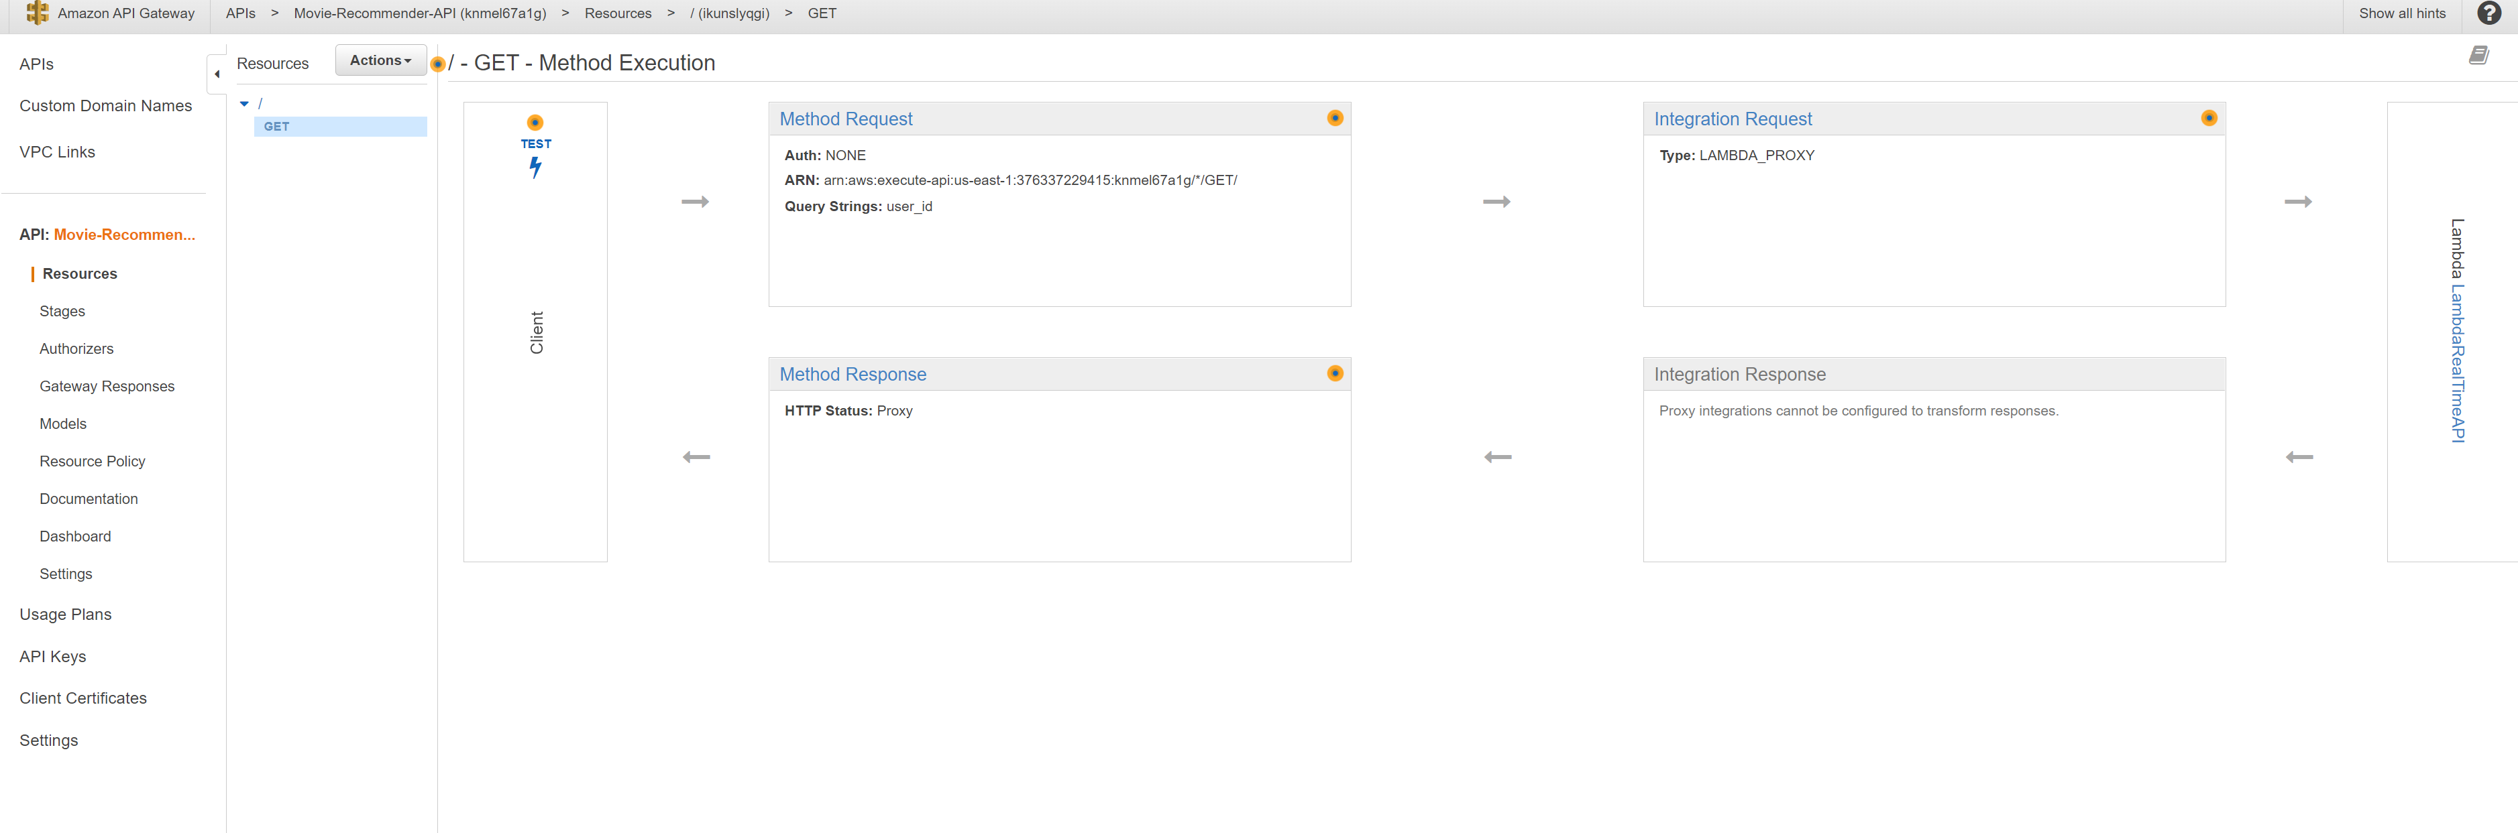
Task: Go to Movie-Recommender-API breadcrumb
Action: pyautogui.click(x=419, y=13)
